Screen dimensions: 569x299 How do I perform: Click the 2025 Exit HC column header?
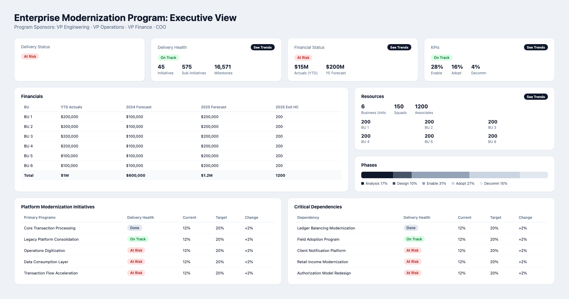coord(287,107)
